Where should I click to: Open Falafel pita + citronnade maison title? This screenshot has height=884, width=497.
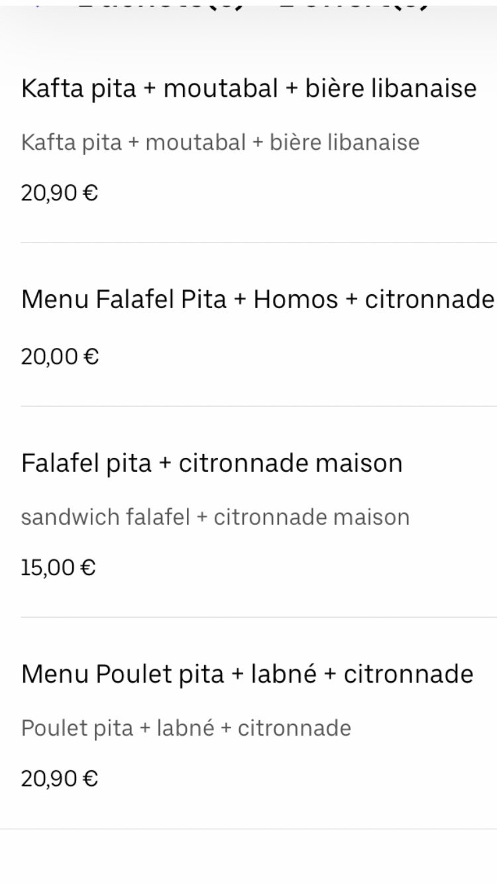pyautogui.click(x=212, y=463)
